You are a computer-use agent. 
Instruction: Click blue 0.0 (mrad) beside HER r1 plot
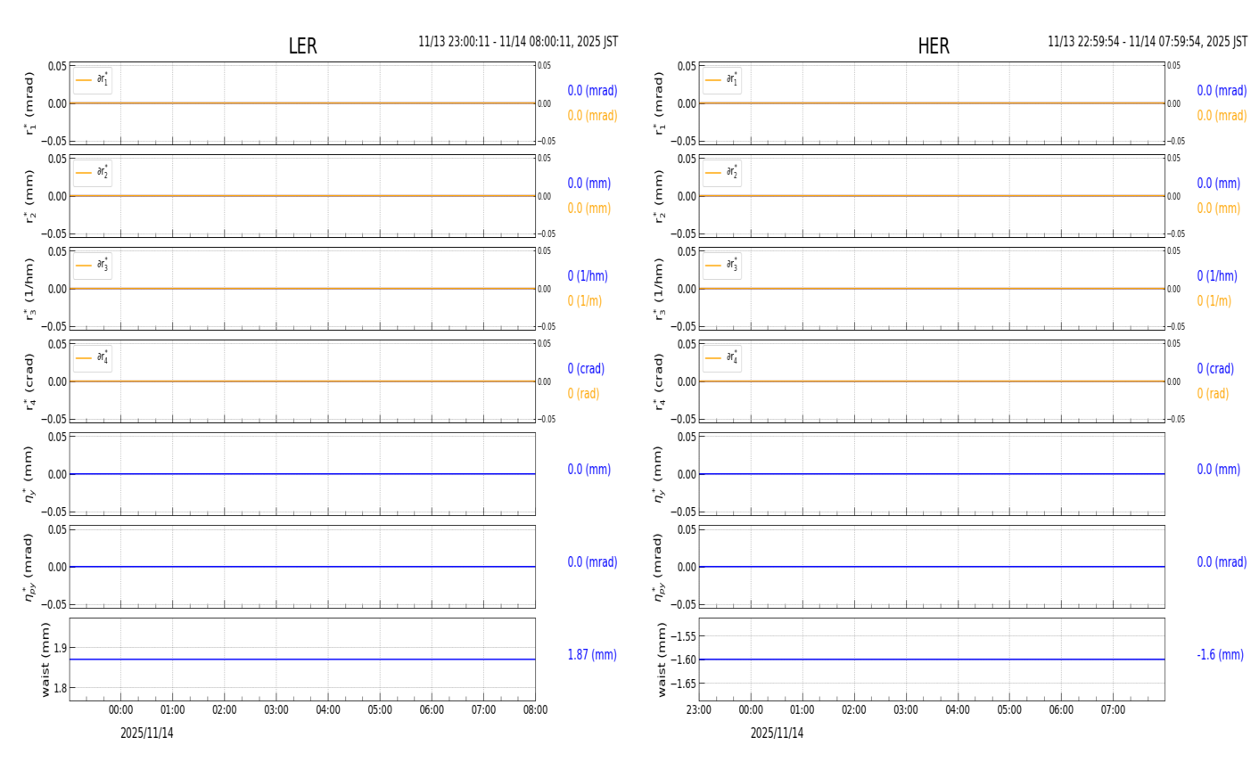[1222, 91]
